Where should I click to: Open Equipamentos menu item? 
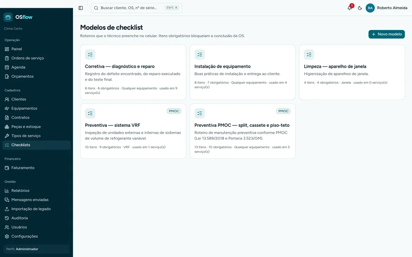(36, 108)
